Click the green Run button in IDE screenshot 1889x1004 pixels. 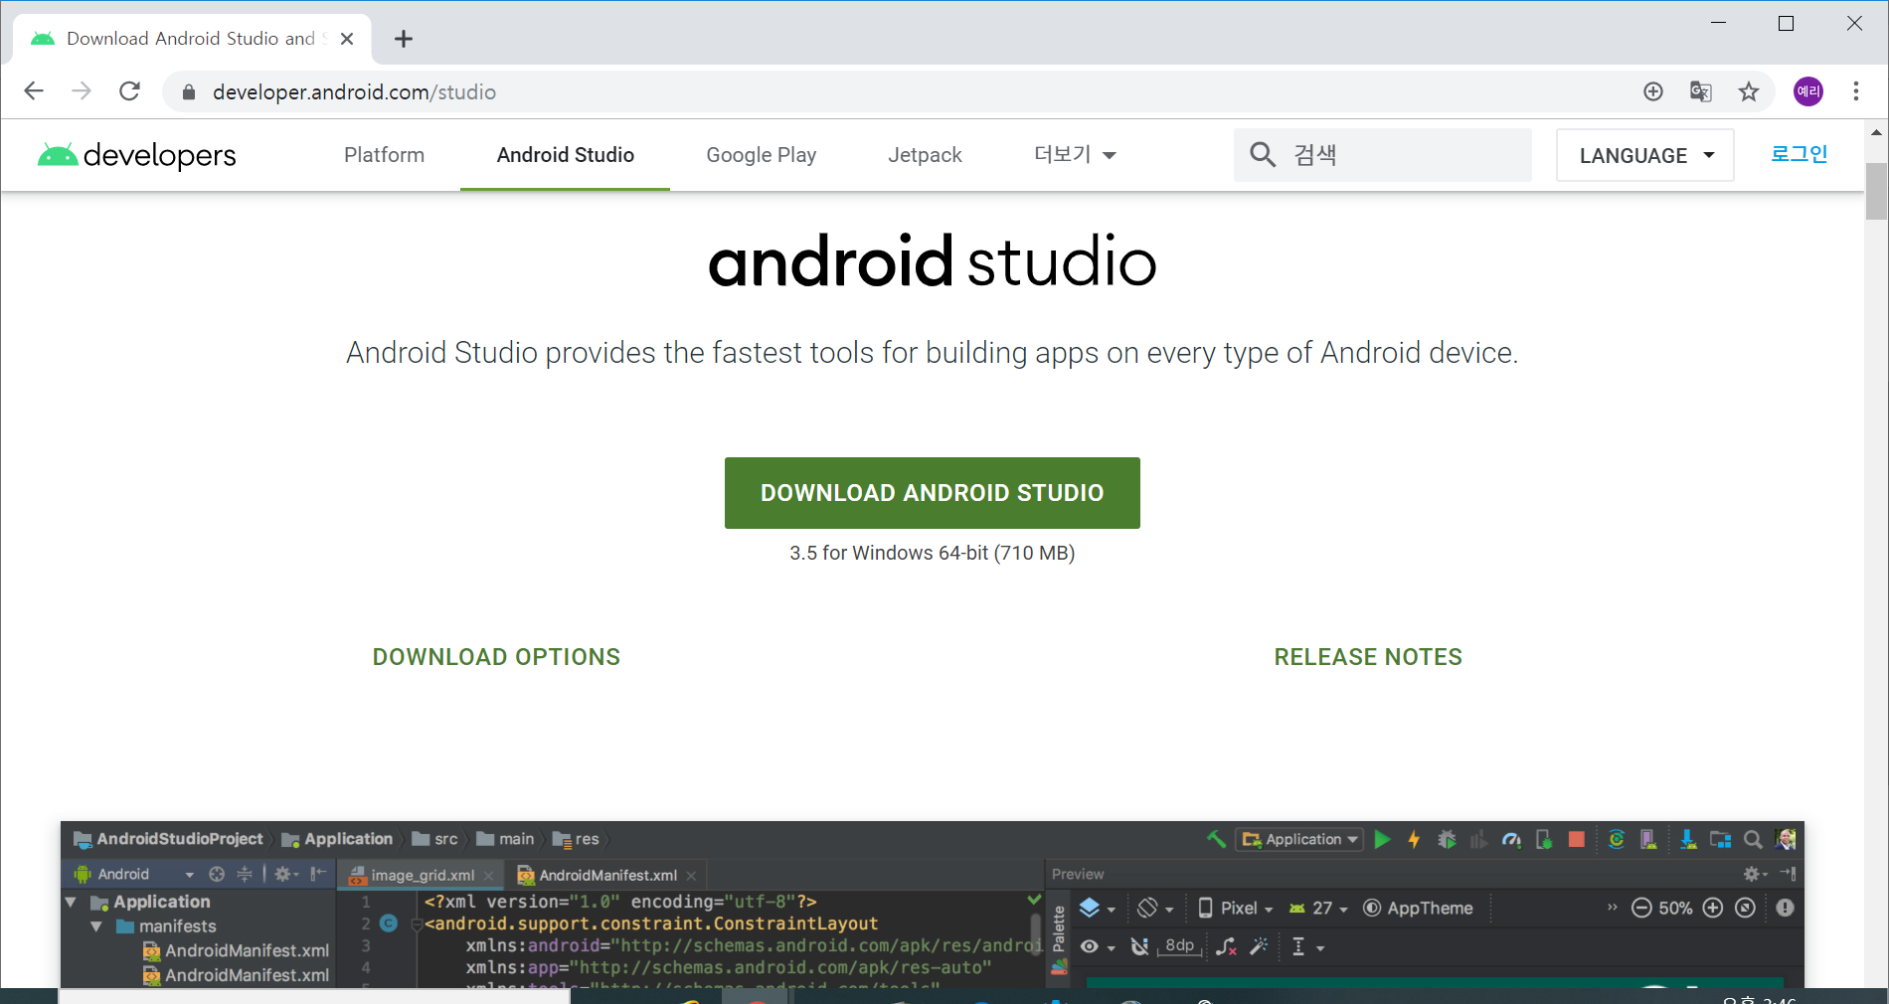point(1382,840)
